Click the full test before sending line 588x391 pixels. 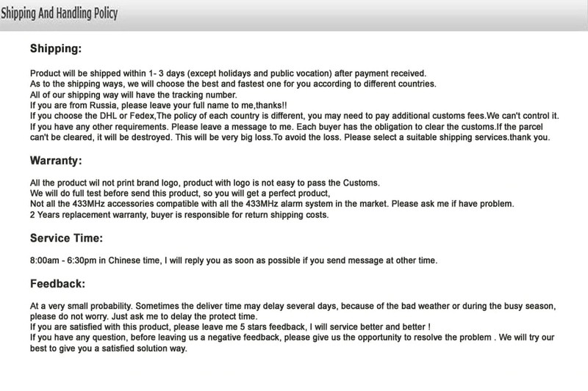pyautogui.click(x=180, y=194)
